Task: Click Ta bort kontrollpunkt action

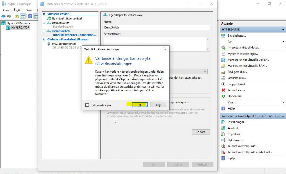Action: coord(243,146)
